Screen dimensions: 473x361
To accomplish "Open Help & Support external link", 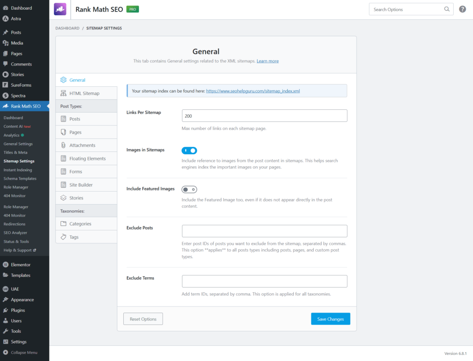I will pyautogui.click(x=19, y=250).
